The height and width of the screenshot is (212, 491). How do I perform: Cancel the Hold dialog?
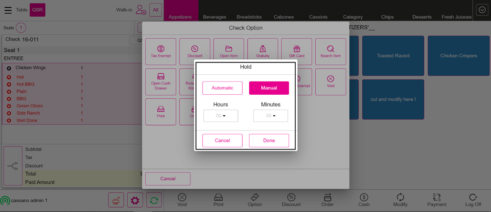tap(222, 141)
